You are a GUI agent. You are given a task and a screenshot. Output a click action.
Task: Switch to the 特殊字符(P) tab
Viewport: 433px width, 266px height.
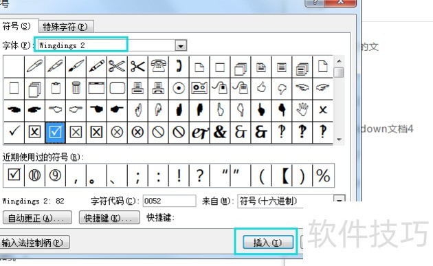(x=66, y=27)
